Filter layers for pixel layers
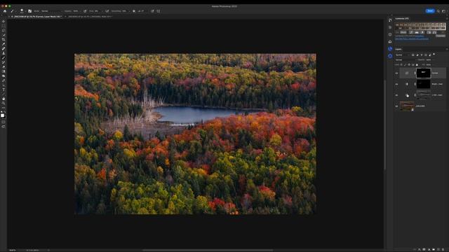 (413, 55)
